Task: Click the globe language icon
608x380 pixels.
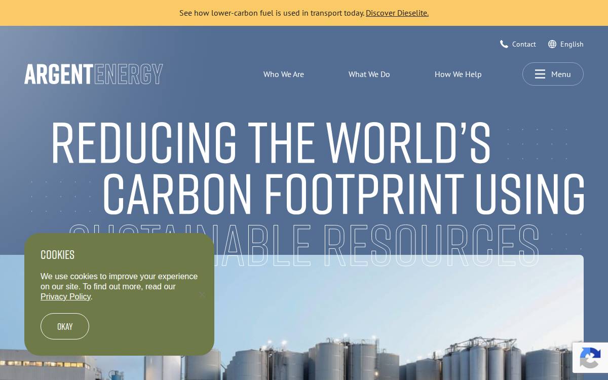Action: [x=552, y=44]
